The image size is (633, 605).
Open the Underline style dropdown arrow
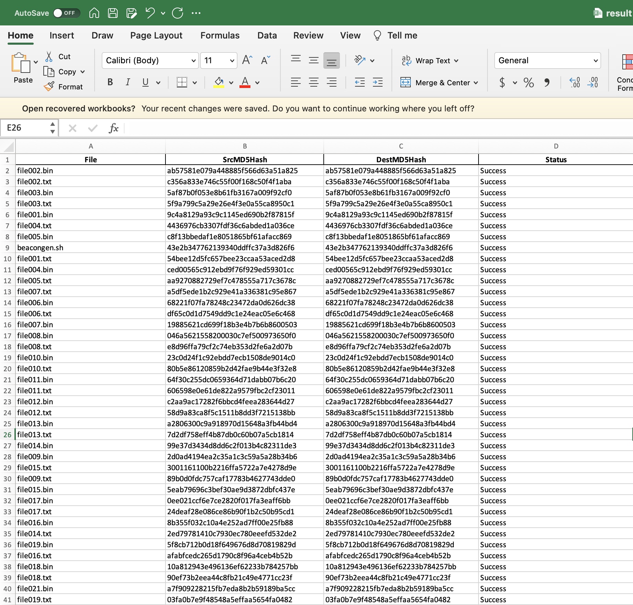[x=158, y=82]
